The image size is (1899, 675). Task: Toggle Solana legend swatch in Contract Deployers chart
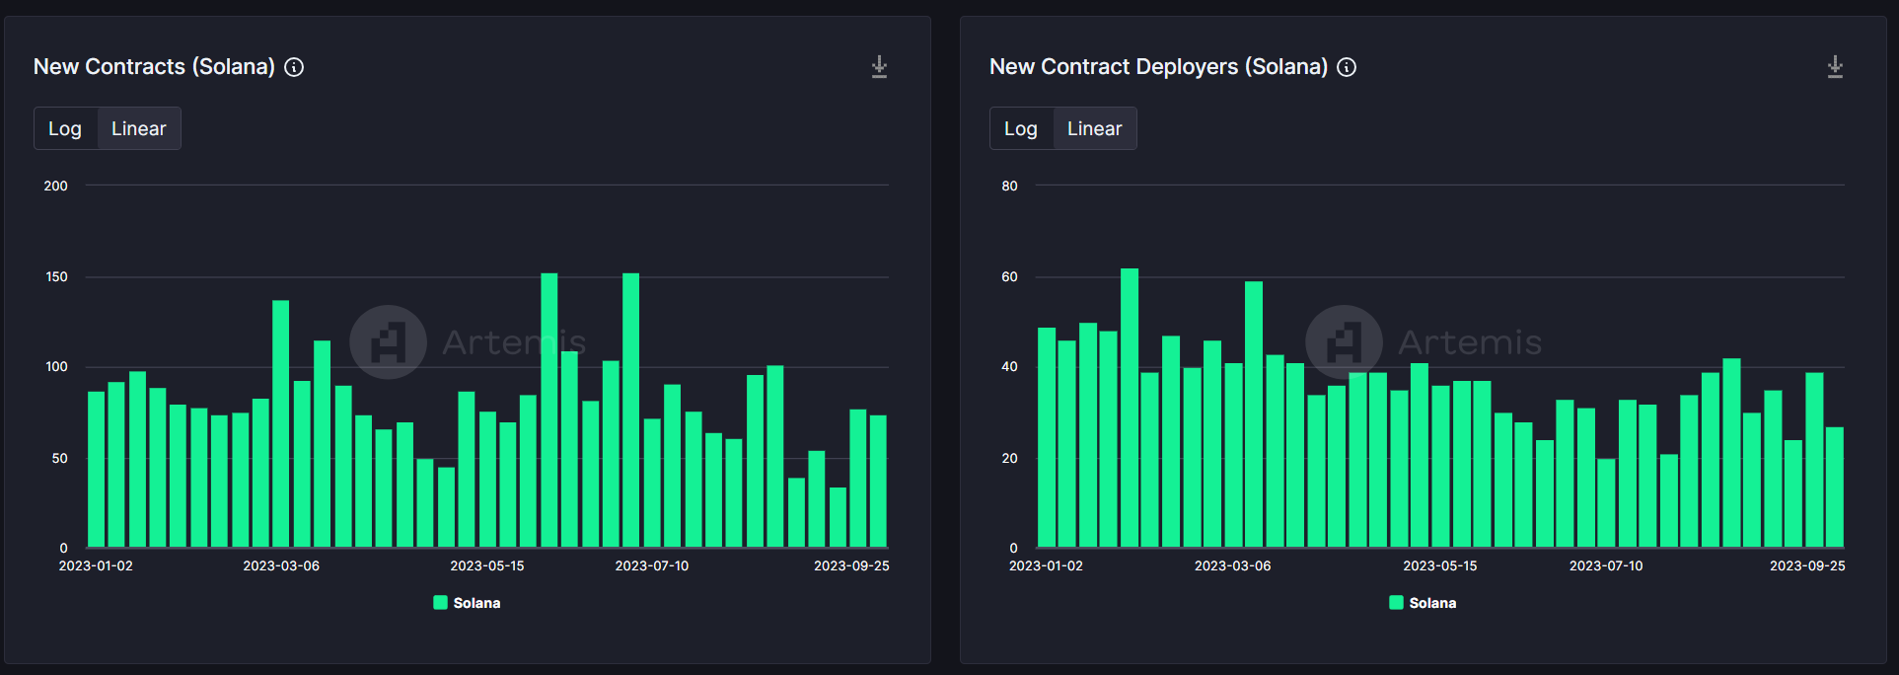tap(1396, 603)
